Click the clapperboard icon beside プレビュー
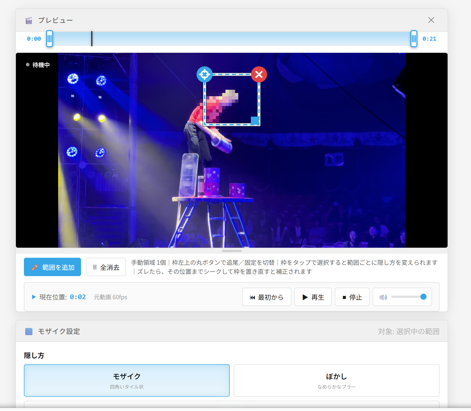Image resolution: width=471 pixels, height=411 pixels. pos(29,21)
